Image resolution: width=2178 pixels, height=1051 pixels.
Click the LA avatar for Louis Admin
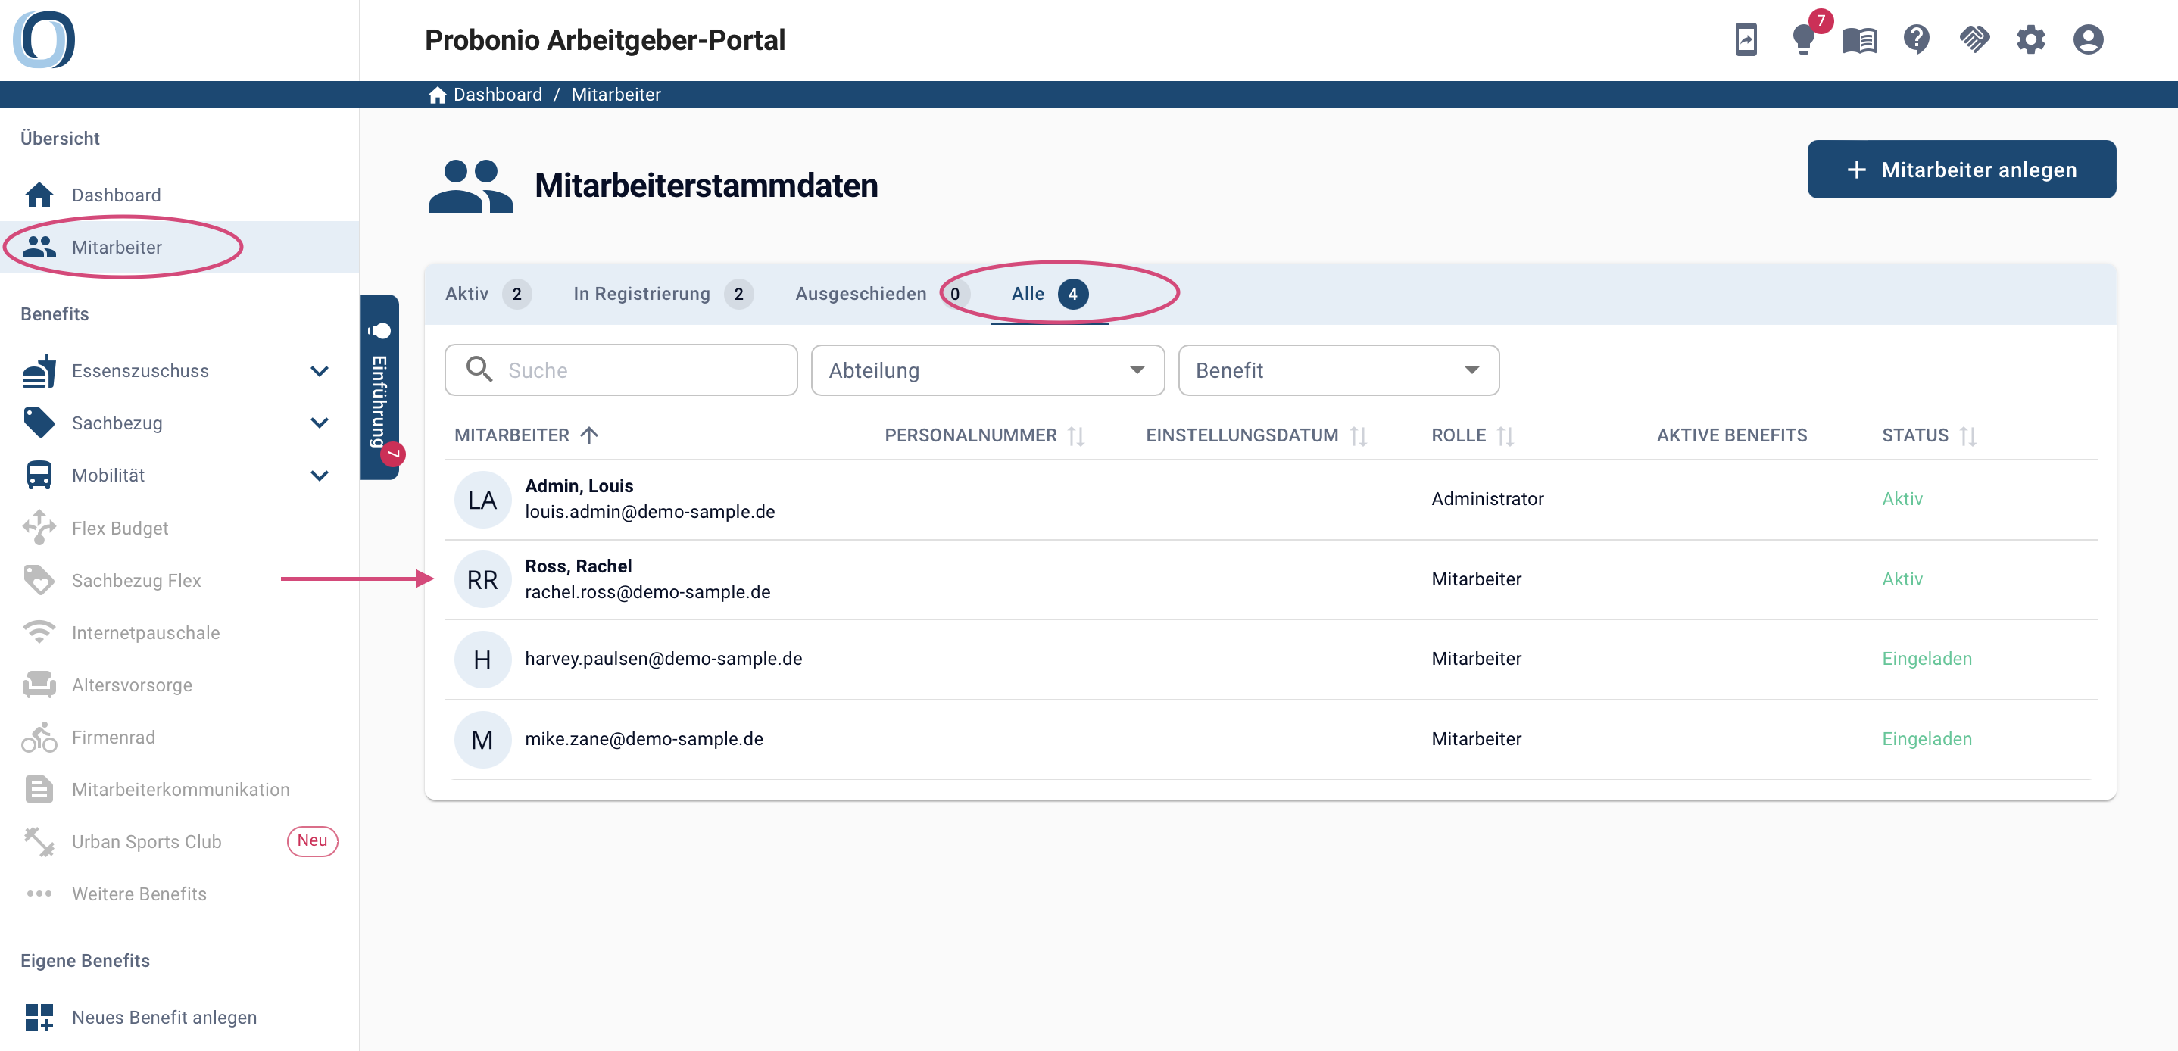coord(482,500)
